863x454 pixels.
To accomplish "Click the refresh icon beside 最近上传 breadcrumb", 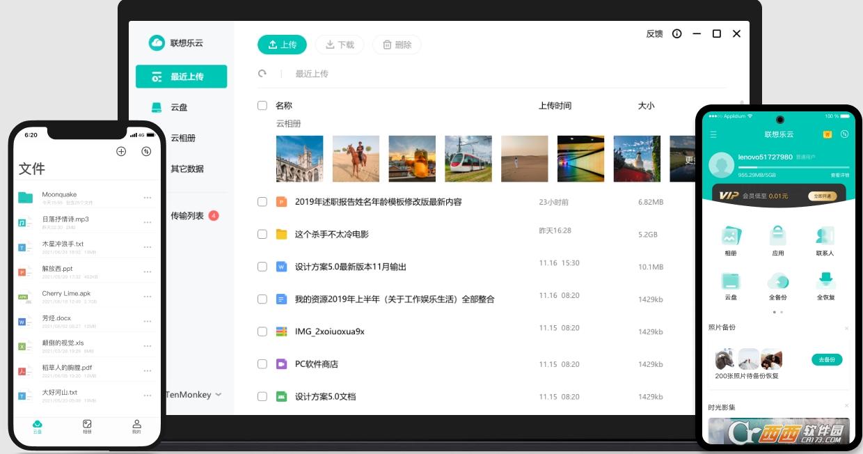I will point(262,73).
